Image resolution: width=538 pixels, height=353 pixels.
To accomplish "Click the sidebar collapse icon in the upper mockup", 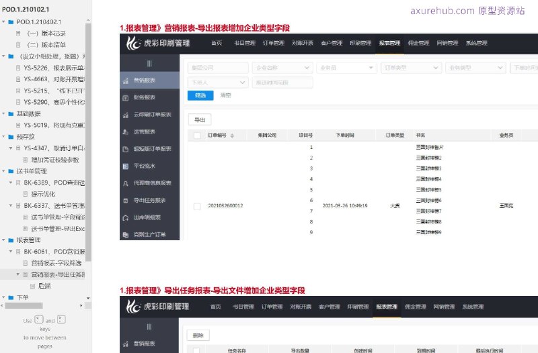I will click(x=149, y=63).
